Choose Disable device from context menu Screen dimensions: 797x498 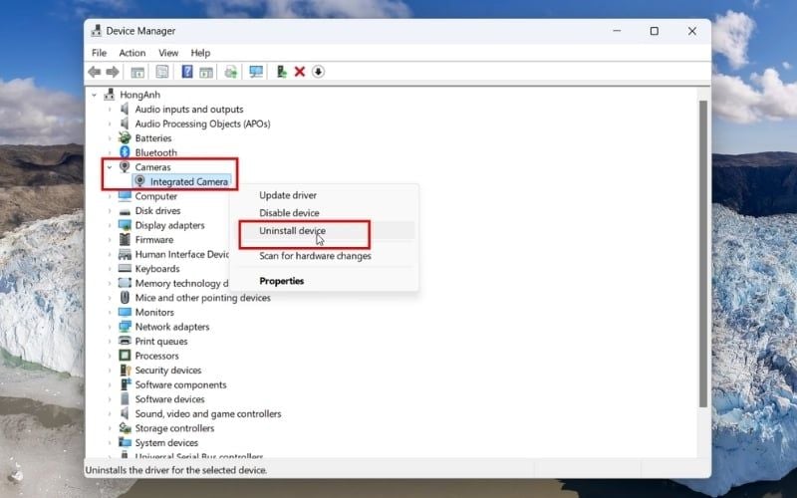[324, 213]
